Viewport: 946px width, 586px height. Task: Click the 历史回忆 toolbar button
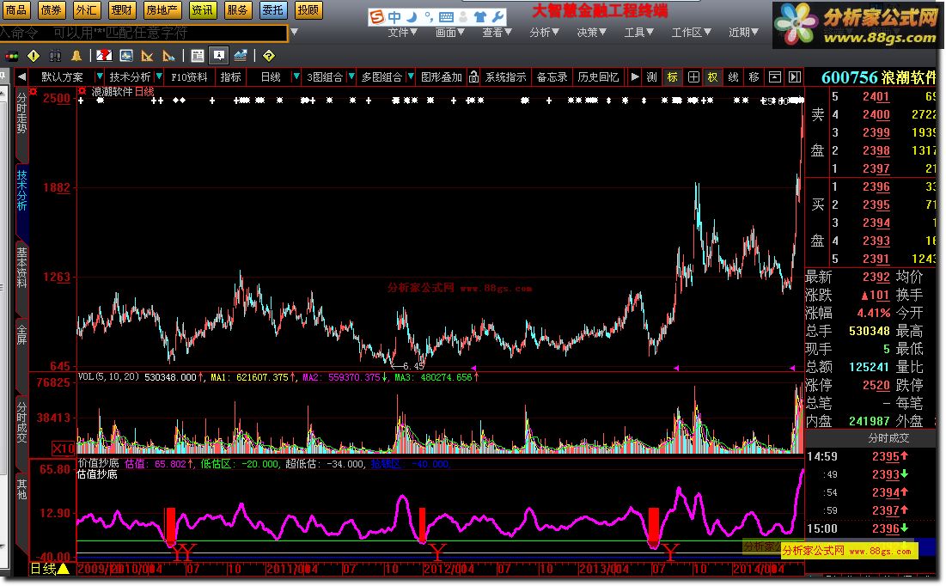click(x=598, y=76)
